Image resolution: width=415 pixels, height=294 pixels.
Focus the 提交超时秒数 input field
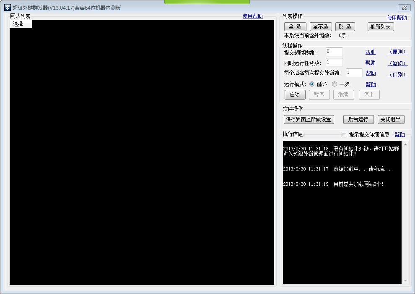click(x=334, y=52)
